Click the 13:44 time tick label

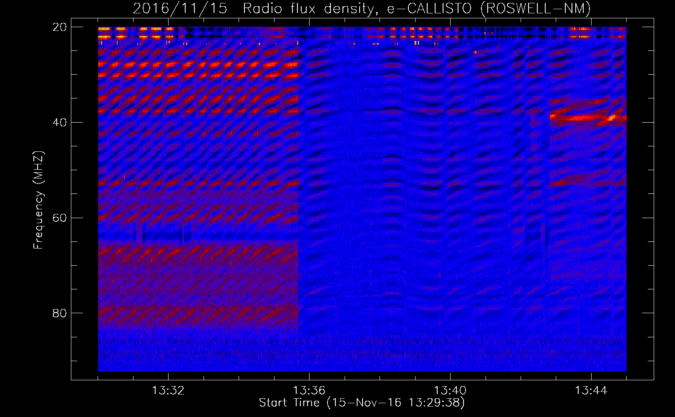tap(591, 391)
